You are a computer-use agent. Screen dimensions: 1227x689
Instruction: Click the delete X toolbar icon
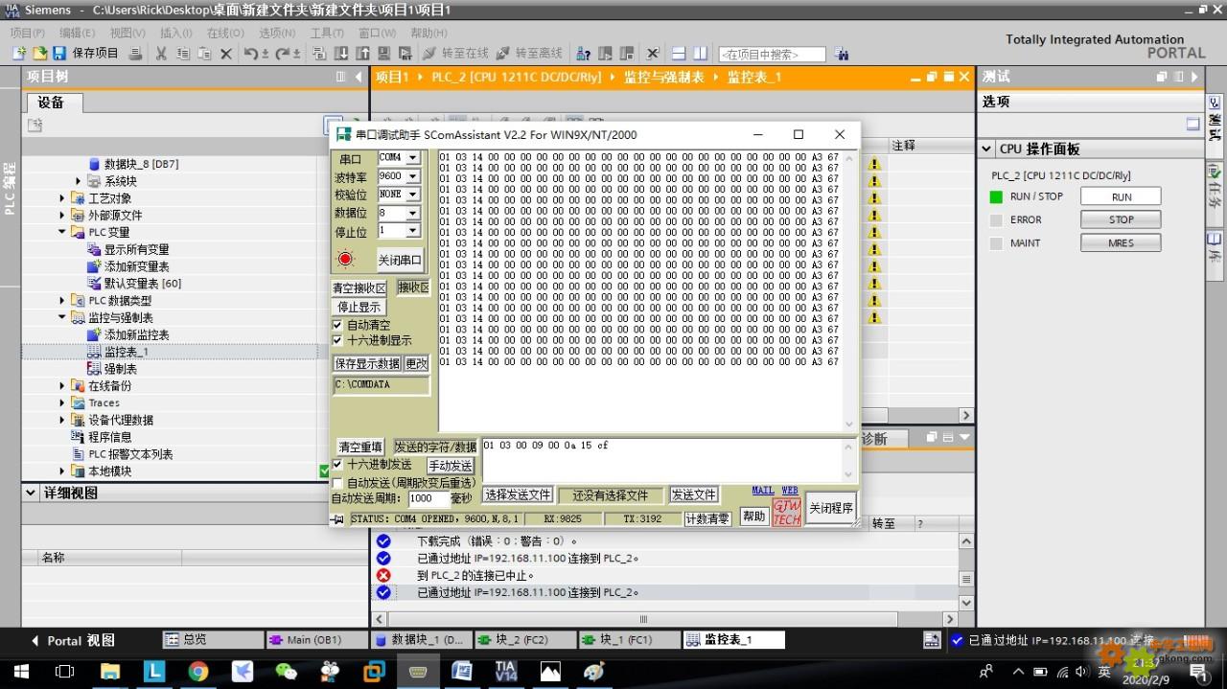[x=226, y=54]
